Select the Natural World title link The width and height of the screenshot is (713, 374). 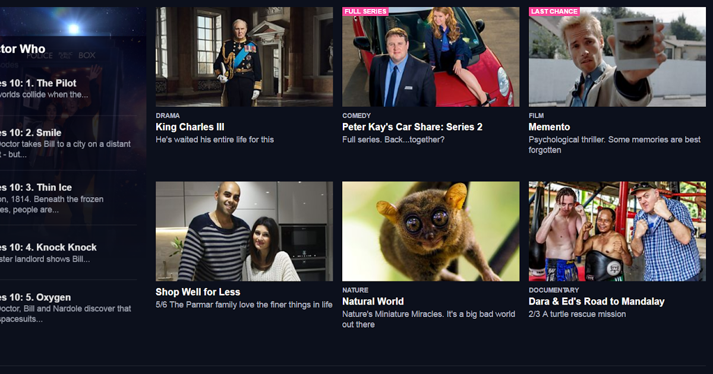click(373, 302)
